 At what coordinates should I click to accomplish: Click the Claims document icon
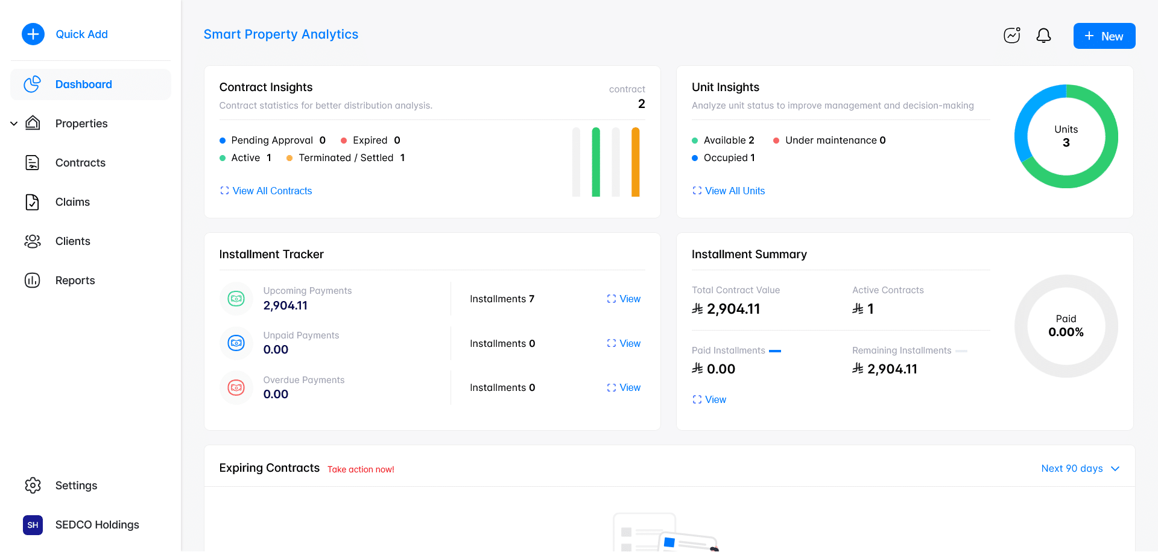pos(33,202)
